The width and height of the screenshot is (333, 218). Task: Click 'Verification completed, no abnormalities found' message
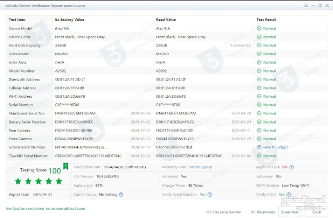coord(45,209)
